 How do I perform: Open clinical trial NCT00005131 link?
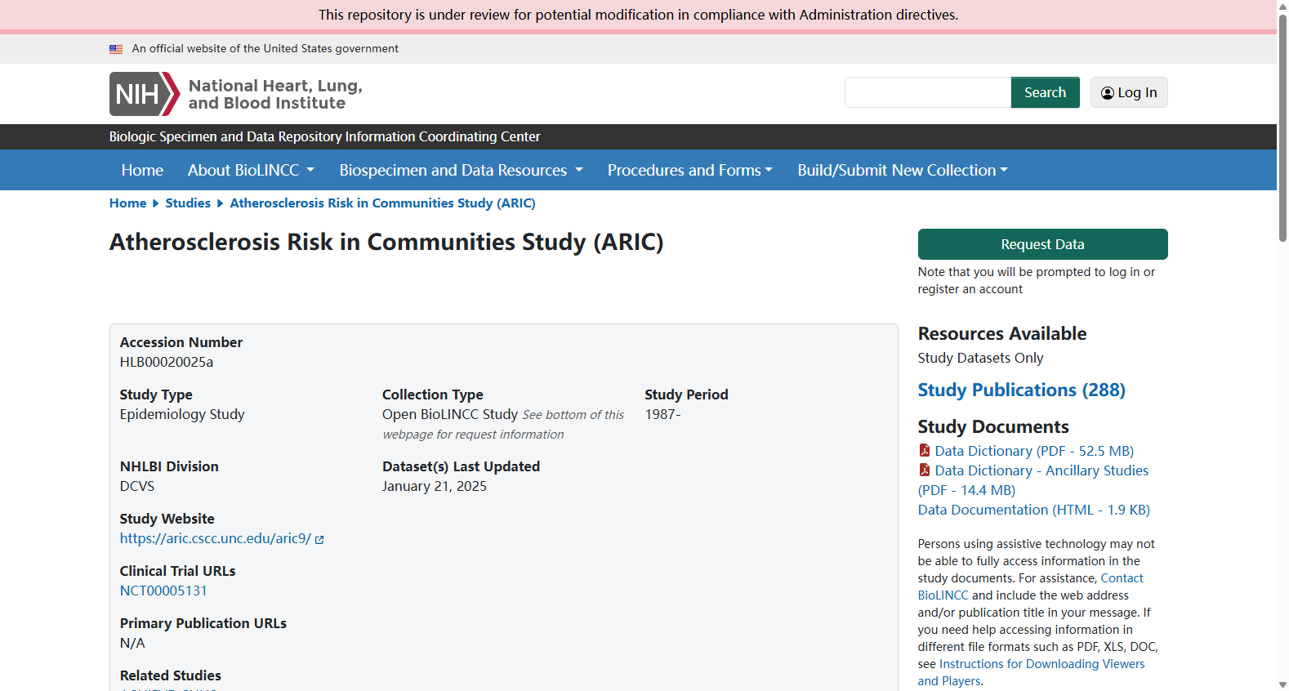(x=163, y=591)
